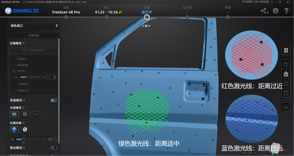Click the low brightness sun icon
Image resolution: width=294 pixels, height=156 pixels.
[13, 139]
